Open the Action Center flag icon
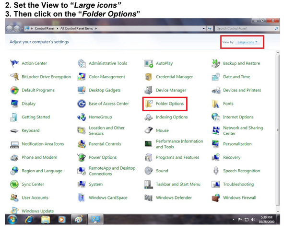The height and width of the screenshot is (234, 295). point(14,63)
